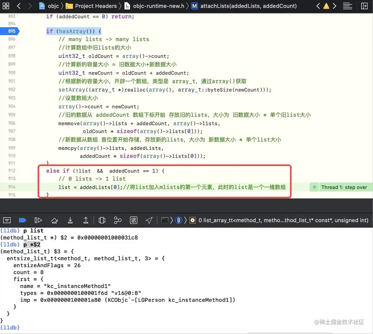Go back to previous file

click(x=19, y=6)
